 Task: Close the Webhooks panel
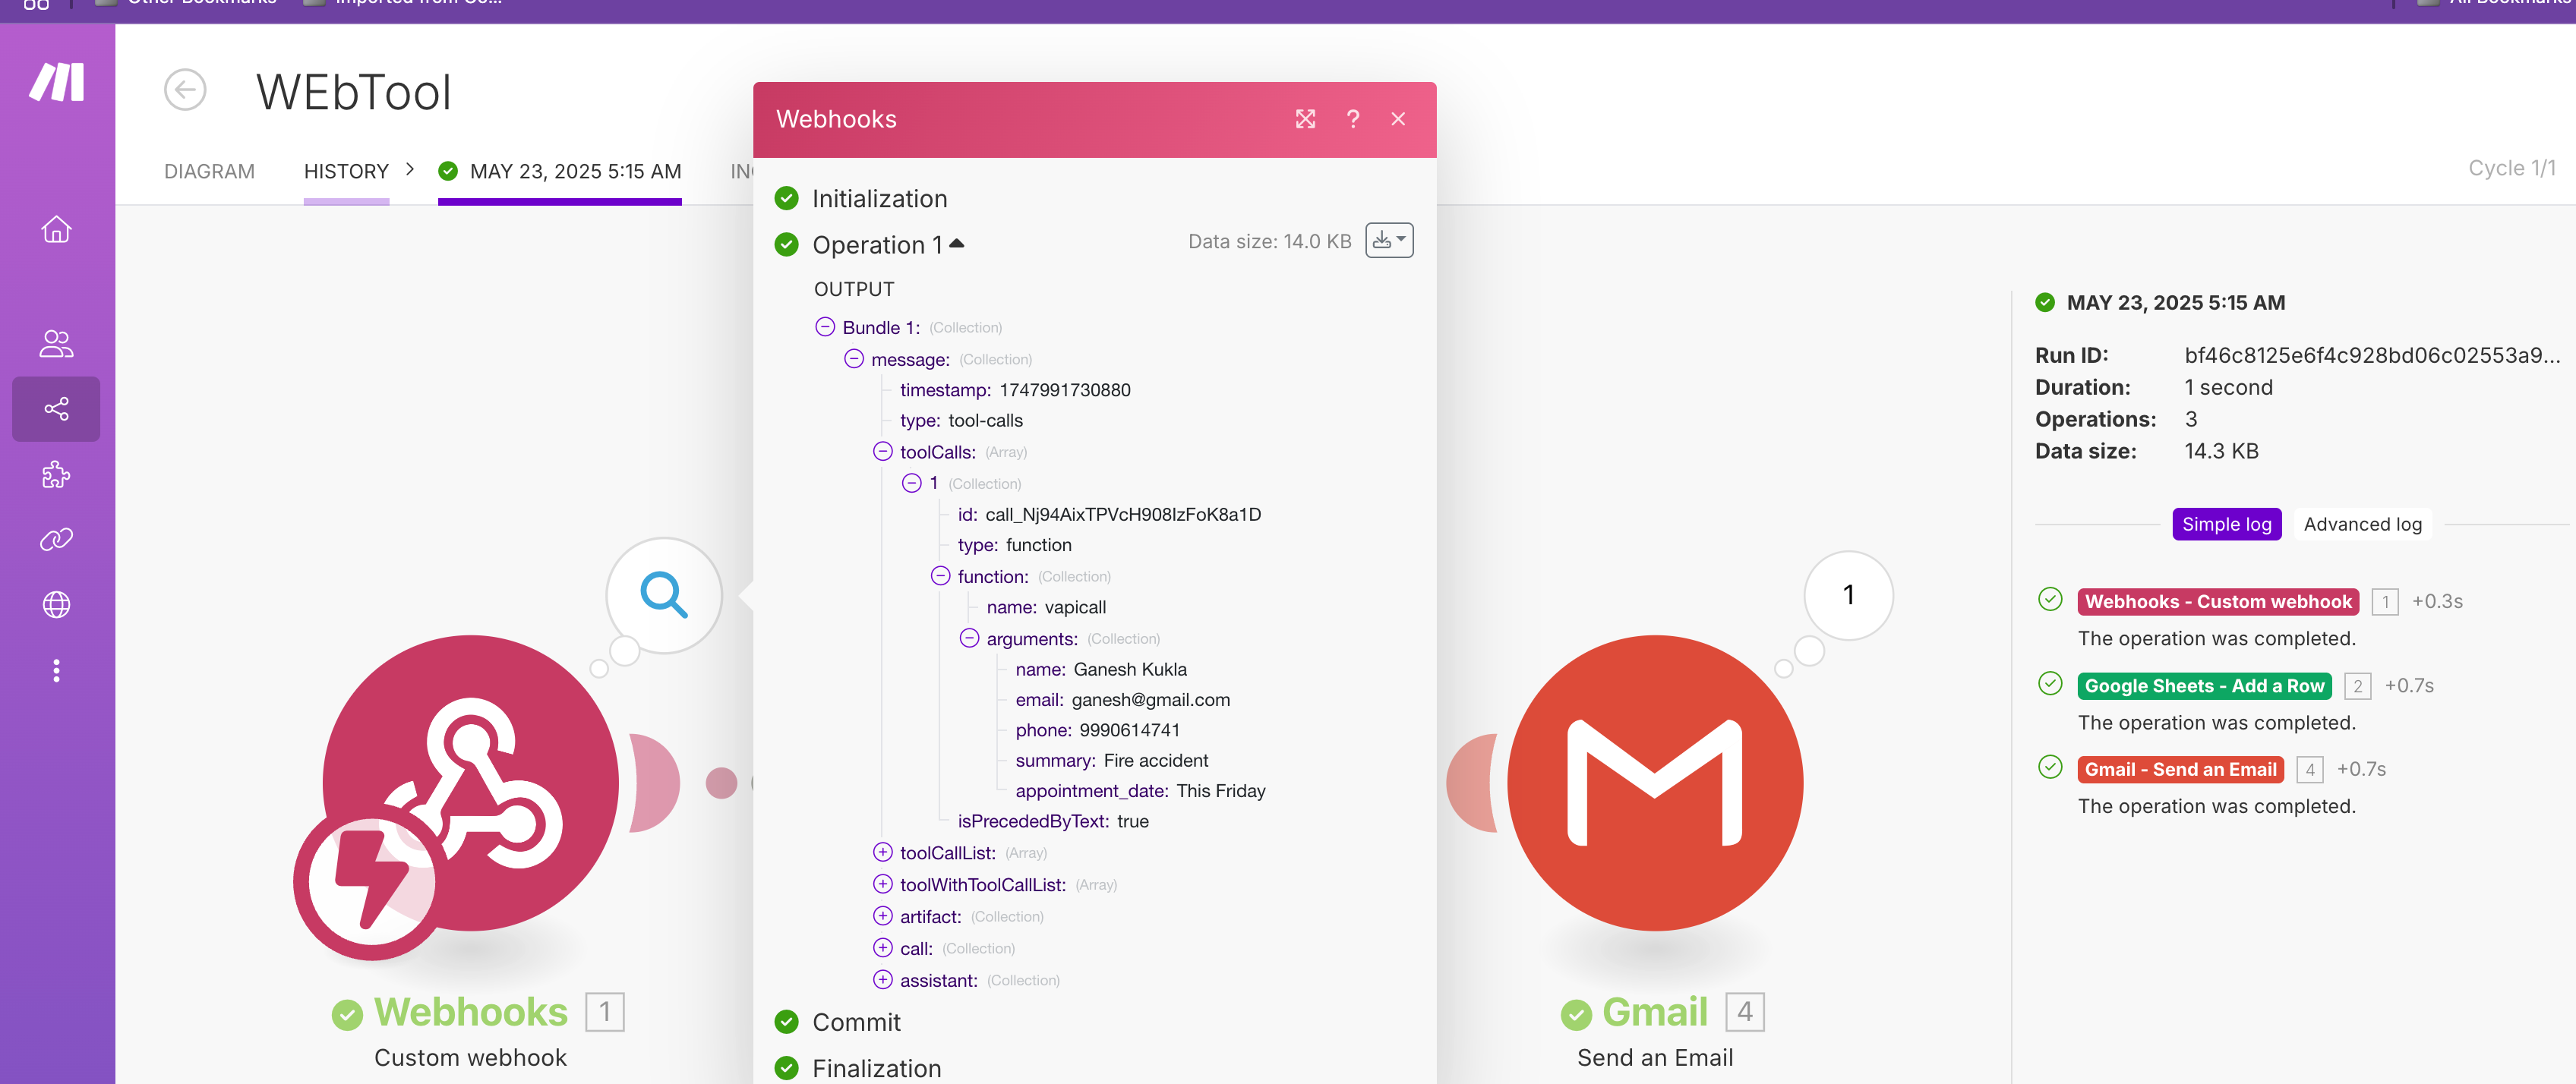coord(1398,119)
